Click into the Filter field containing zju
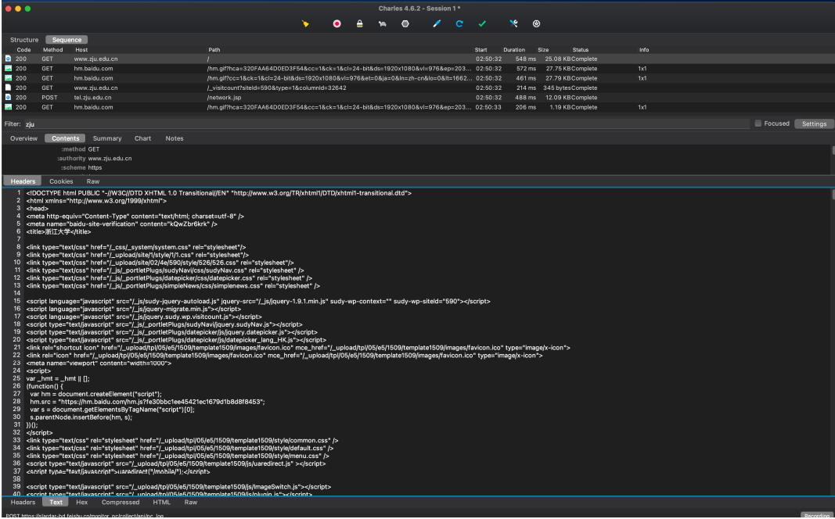The image size is (835, 519). pos(386,124)
